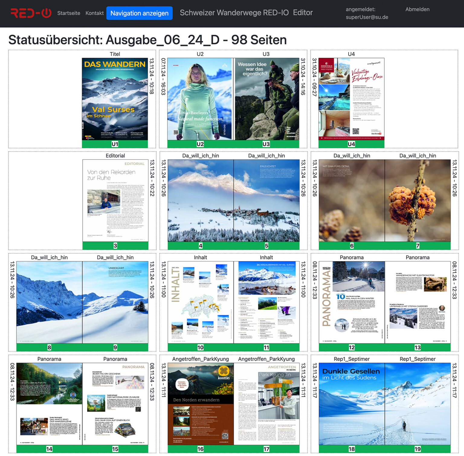Open the Panorama page 15 thumbnail
Image resolution: width=464 pixels, height=456 pixels.
[115, 404]
